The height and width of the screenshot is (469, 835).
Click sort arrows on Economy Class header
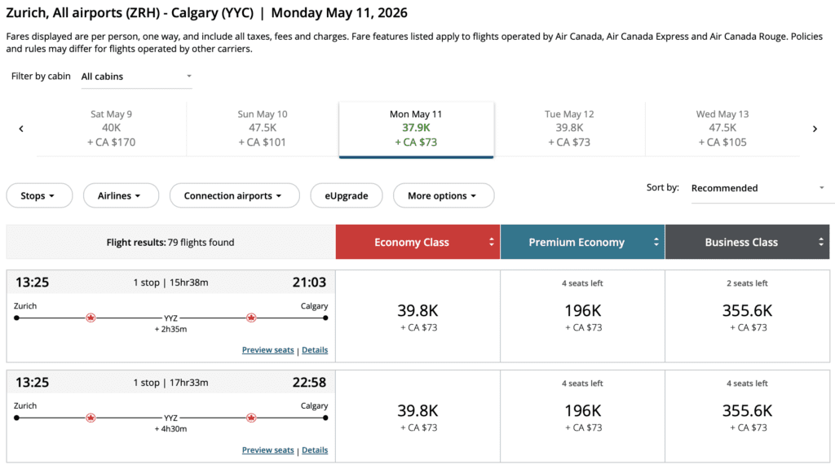tap(492, 242)
